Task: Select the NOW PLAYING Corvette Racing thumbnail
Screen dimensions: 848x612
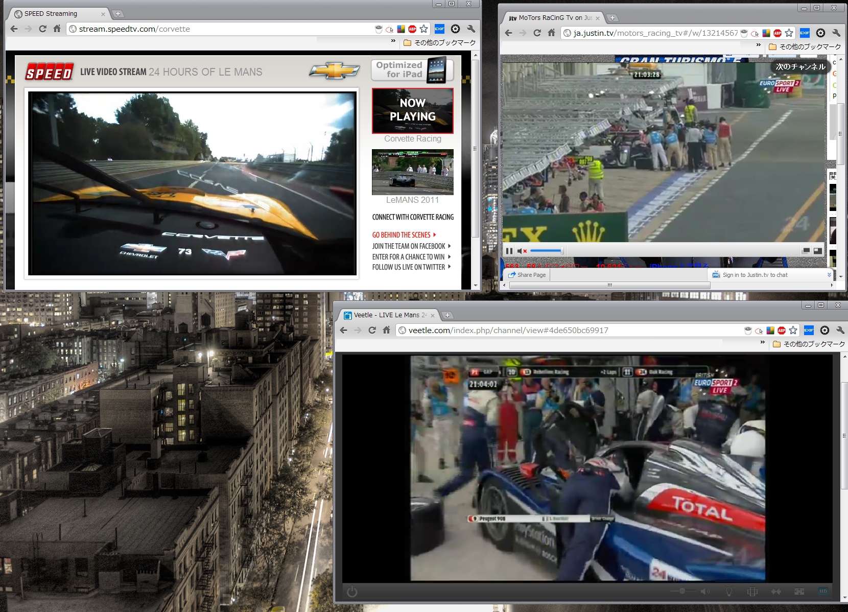Action: (413, 111)
